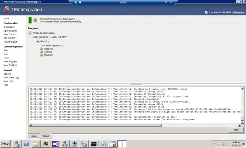Image resolution: width=246 pixels, height=148 pixels.
Task: Open Options under General
Action: coord(7,74)
